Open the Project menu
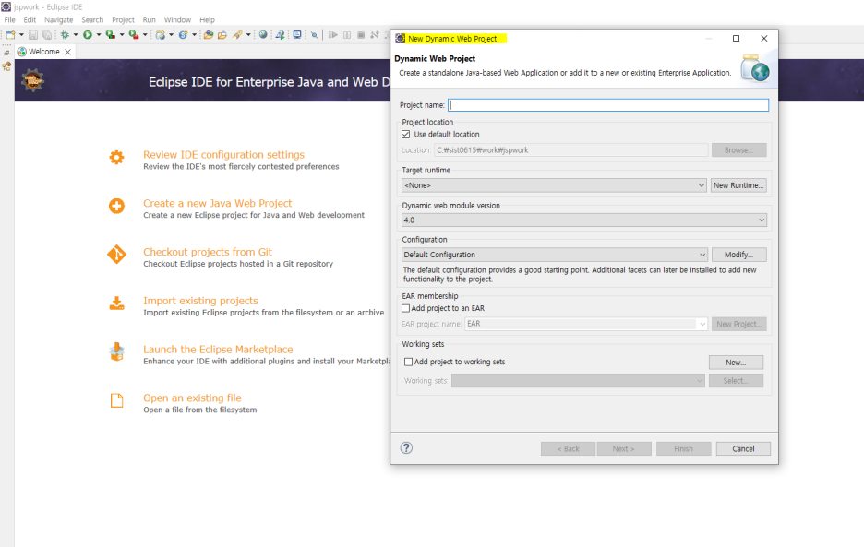Screen dimensions: 864x547 click(x=124, y=19)
